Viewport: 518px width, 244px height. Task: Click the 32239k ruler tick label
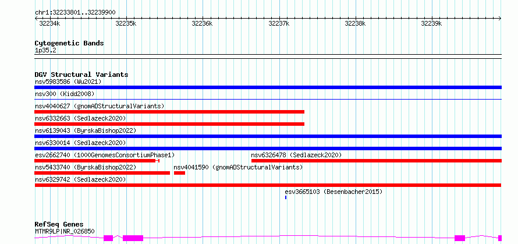pyautogui.click(x=431, y=23)
